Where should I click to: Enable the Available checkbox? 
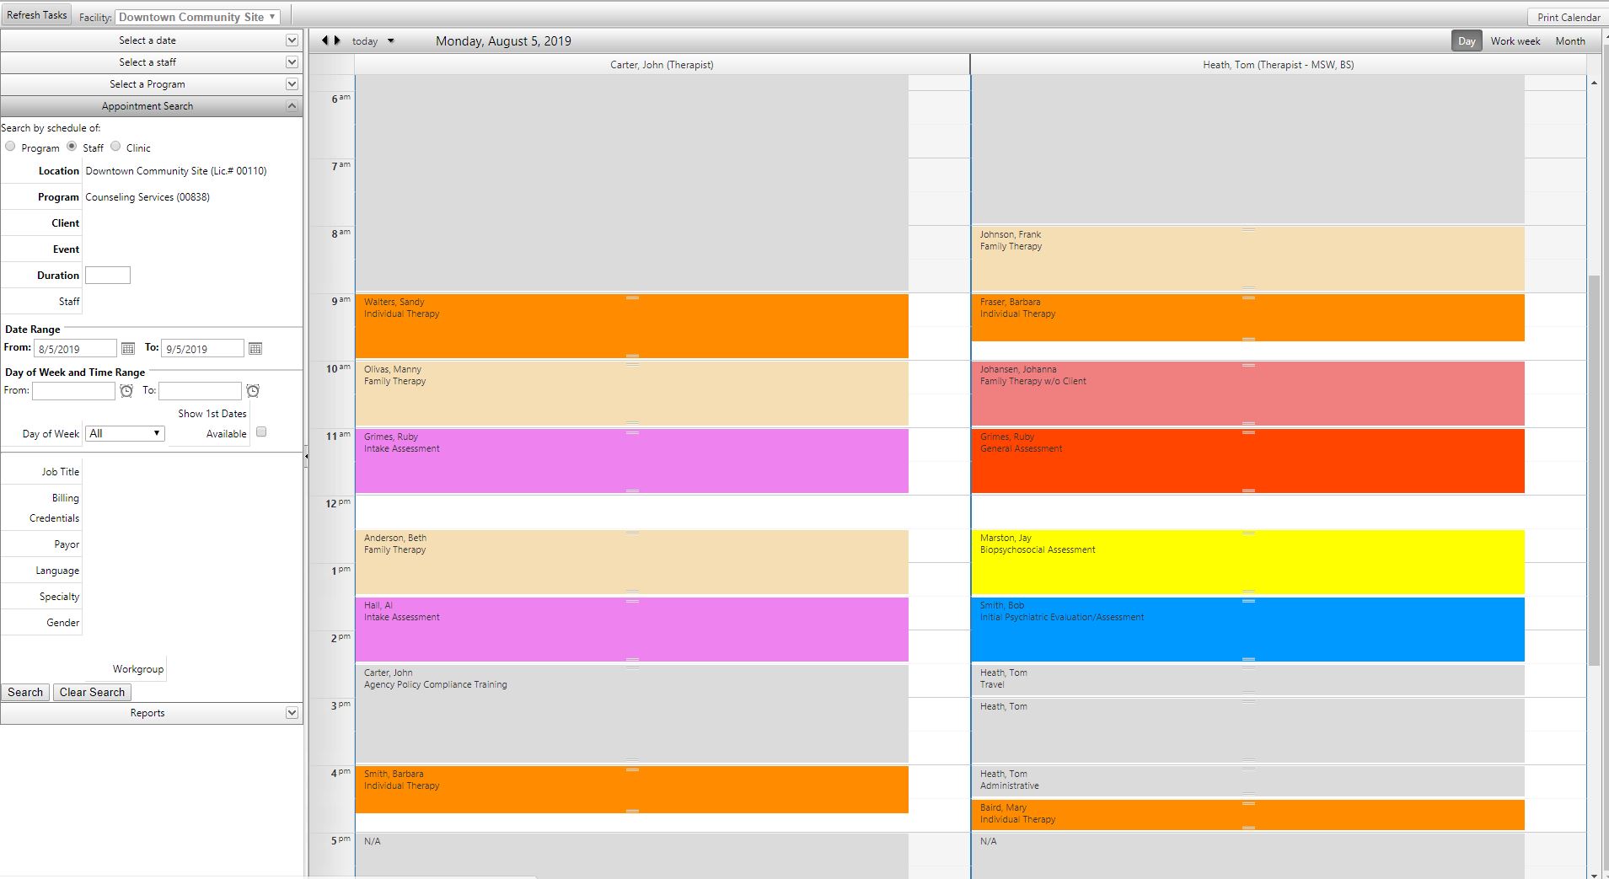click(x=260, y=431)
